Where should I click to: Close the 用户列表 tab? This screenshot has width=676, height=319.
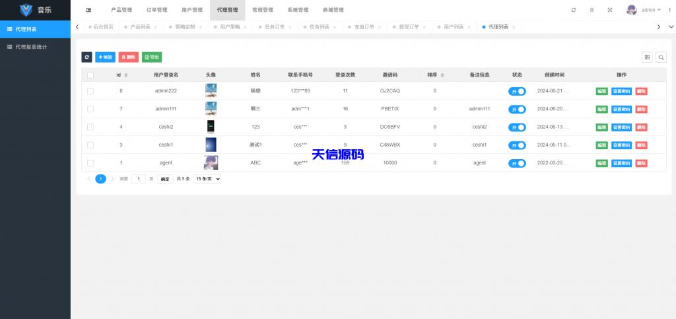(x=469, y=27)
